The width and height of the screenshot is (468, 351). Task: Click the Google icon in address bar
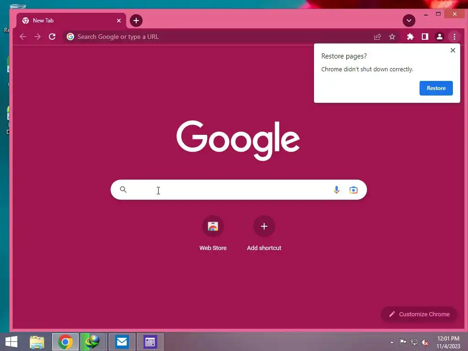70,37
